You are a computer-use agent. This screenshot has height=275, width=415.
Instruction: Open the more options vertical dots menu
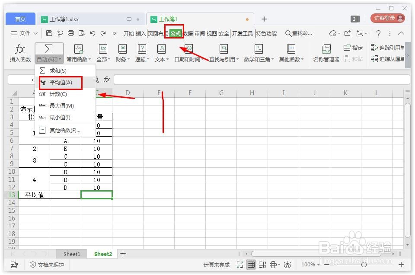tap(390, 33)
